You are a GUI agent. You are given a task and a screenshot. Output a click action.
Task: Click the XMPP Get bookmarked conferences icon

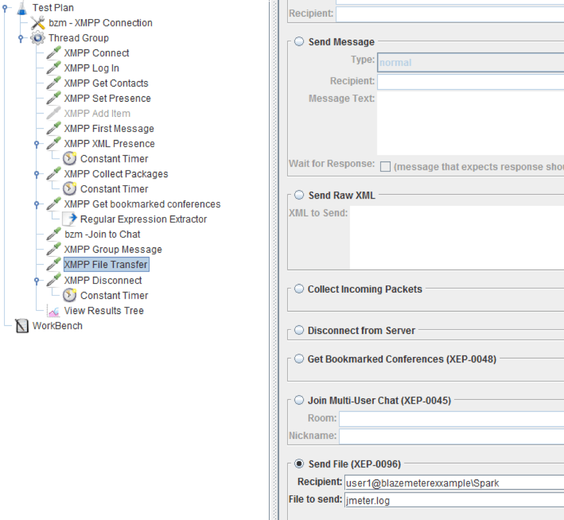[53, 204]
